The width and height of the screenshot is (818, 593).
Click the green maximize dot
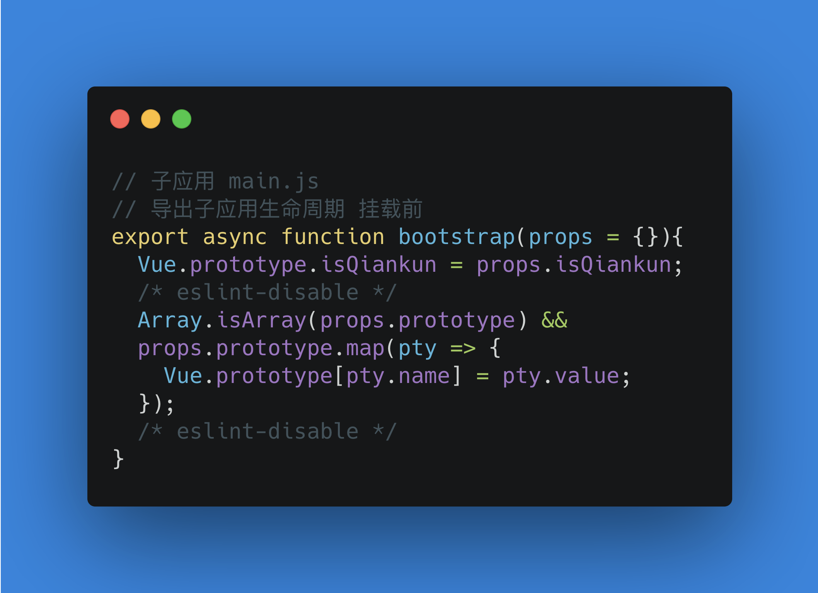[x=182, y=119]
